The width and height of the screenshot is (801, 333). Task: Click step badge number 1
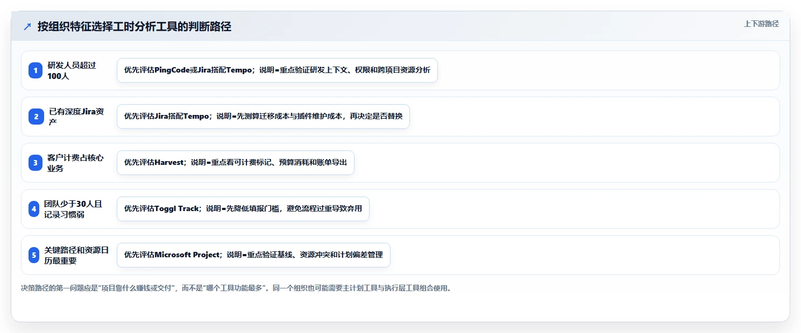[36, 70]
